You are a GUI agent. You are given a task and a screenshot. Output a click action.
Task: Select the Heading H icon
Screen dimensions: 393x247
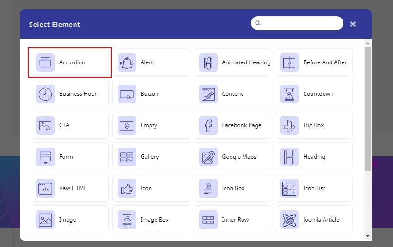tap(289, 157)
